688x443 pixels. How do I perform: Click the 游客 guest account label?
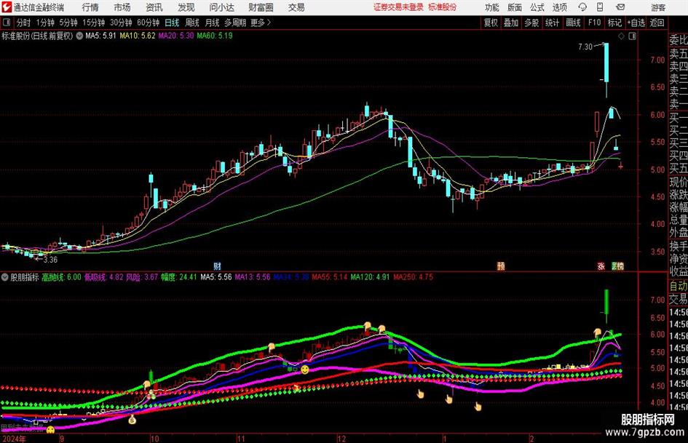pos(658,7)
